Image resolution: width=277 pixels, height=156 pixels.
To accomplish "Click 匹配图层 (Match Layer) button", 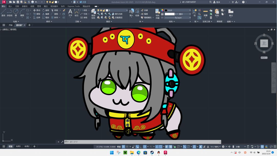I will [117, 17].
